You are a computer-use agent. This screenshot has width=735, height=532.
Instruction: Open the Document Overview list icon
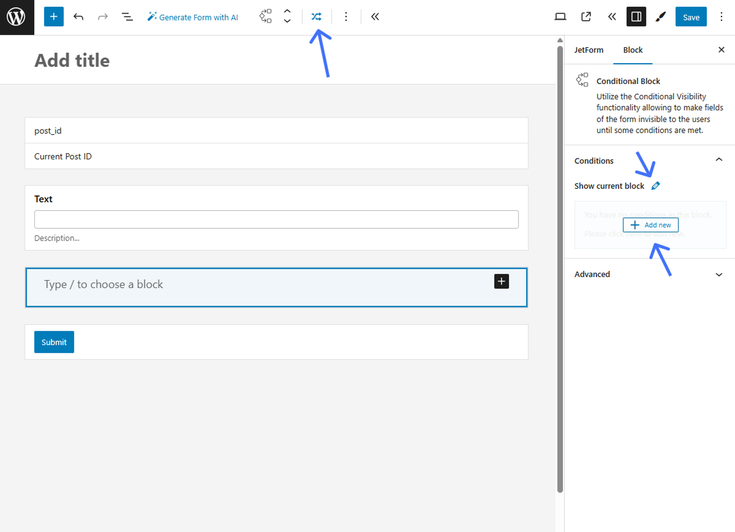tap(127, 17)
